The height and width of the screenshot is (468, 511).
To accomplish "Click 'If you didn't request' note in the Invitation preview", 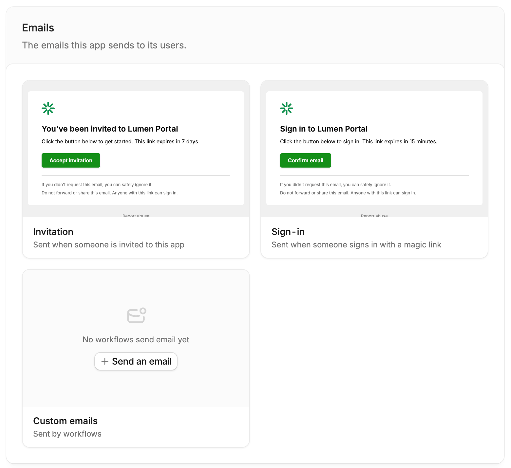I will pos(97,185).
